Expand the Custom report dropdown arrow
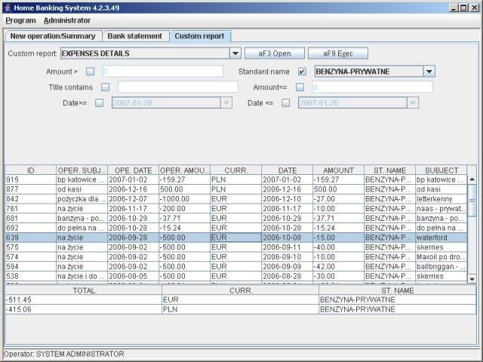This screenshot has height=362, width=483. (235, 54)
